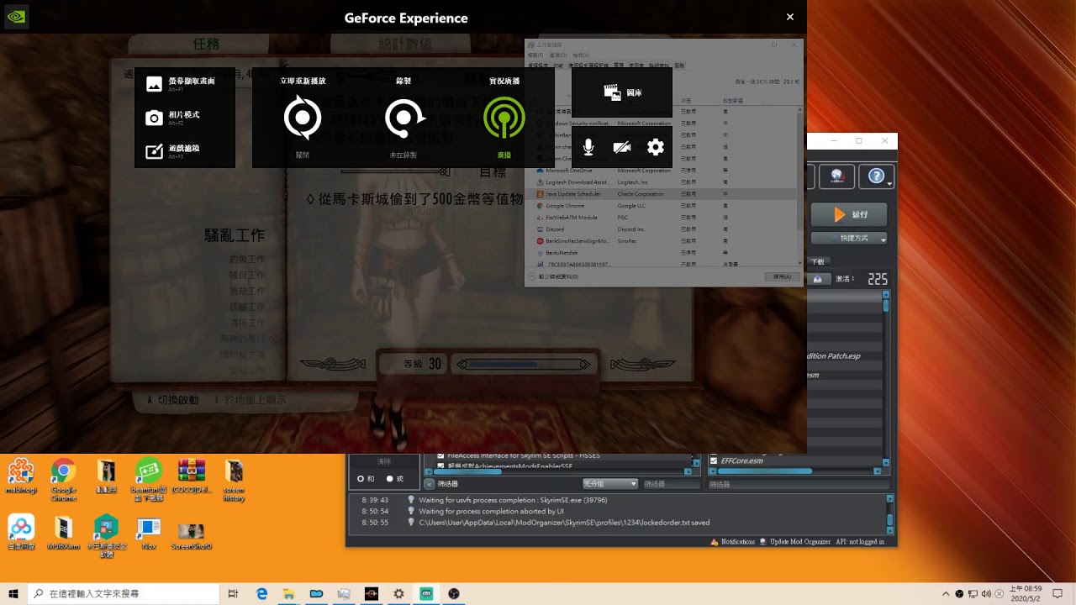Toggle the camera-off icon in overlay
Screen dimensions: 1076x605
pyautogui.click(x=622, y=147)
